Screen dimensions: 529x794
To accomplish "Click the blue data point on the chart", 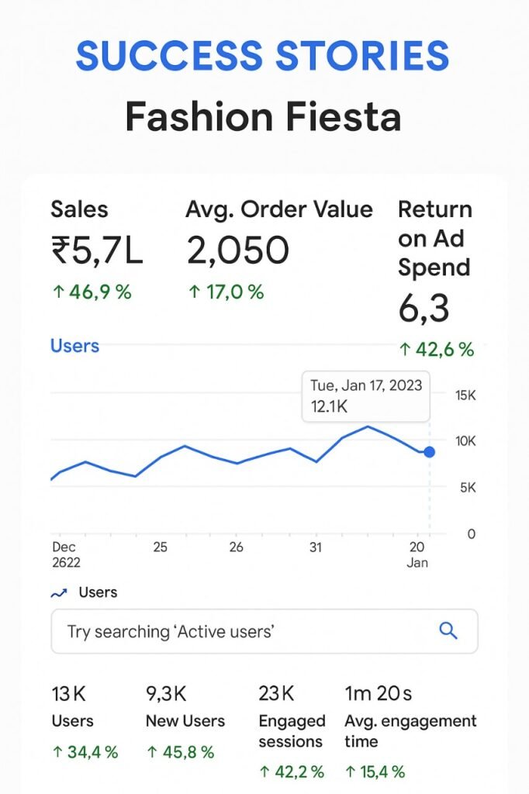I will coord(429,452).
